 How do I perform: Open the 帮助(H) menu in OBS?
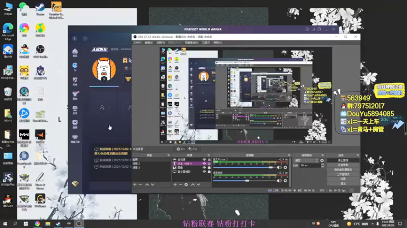pos(218,43)
